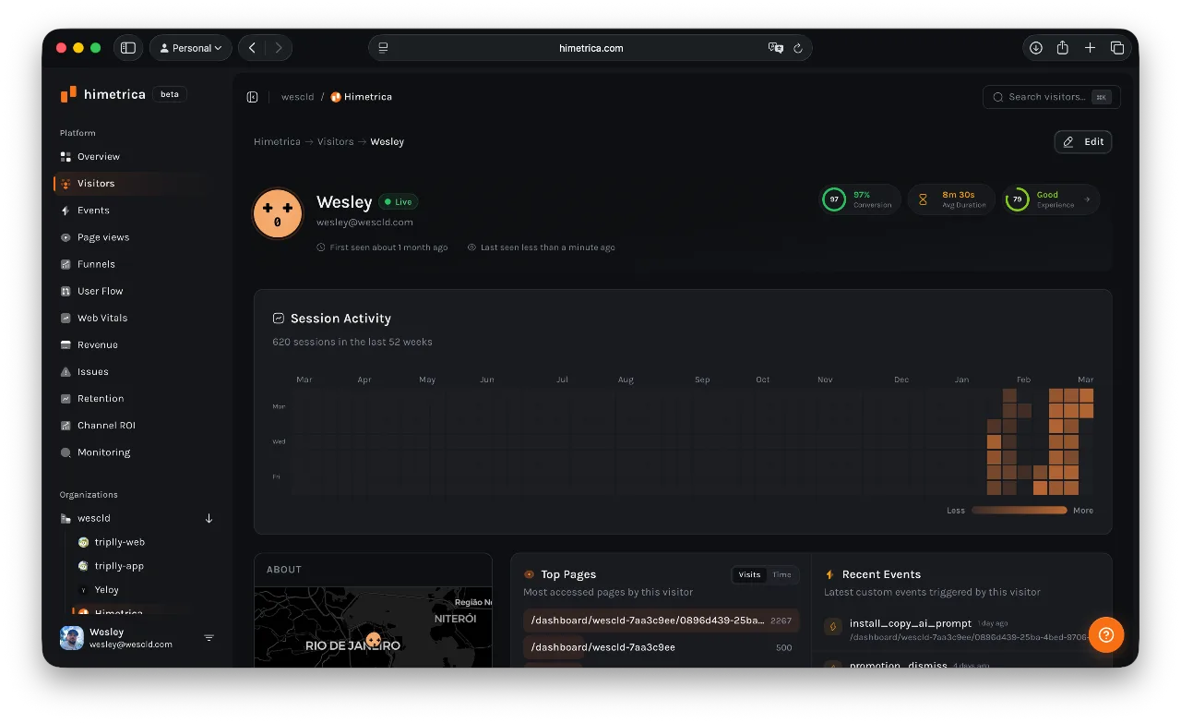Click the ABOUT panel header
This screenshot has width=1181, height=723.
point(373,570)
